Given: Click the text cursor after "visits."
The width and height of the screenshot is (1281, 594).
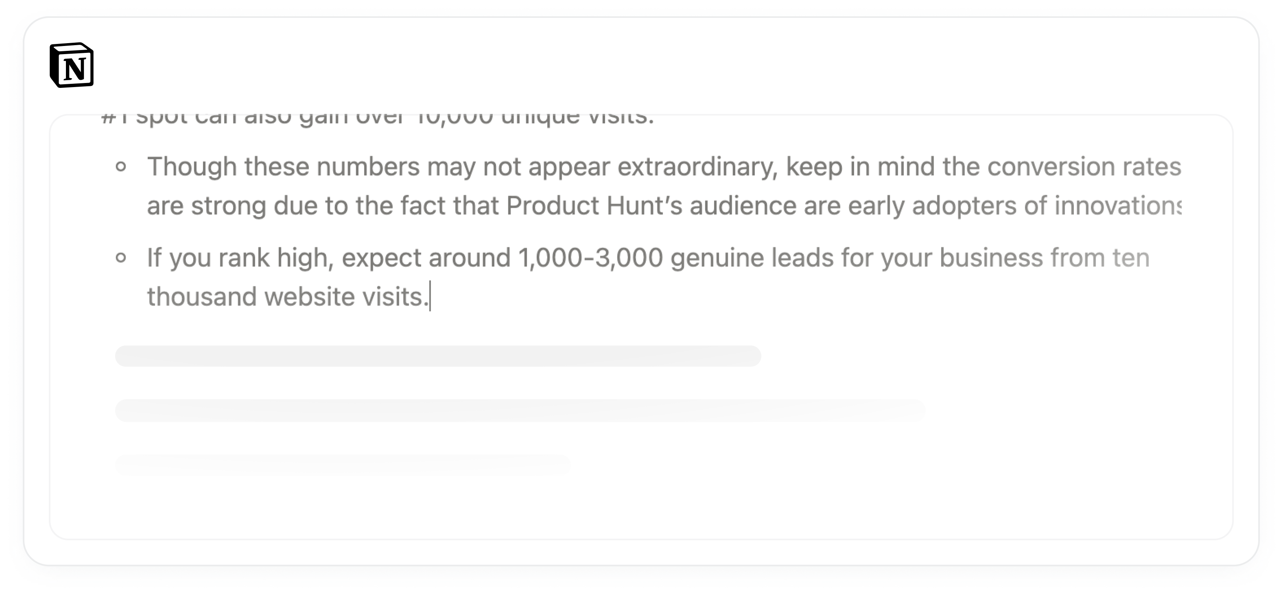Looking at the screenshot, I should click(x=430, y=297).
